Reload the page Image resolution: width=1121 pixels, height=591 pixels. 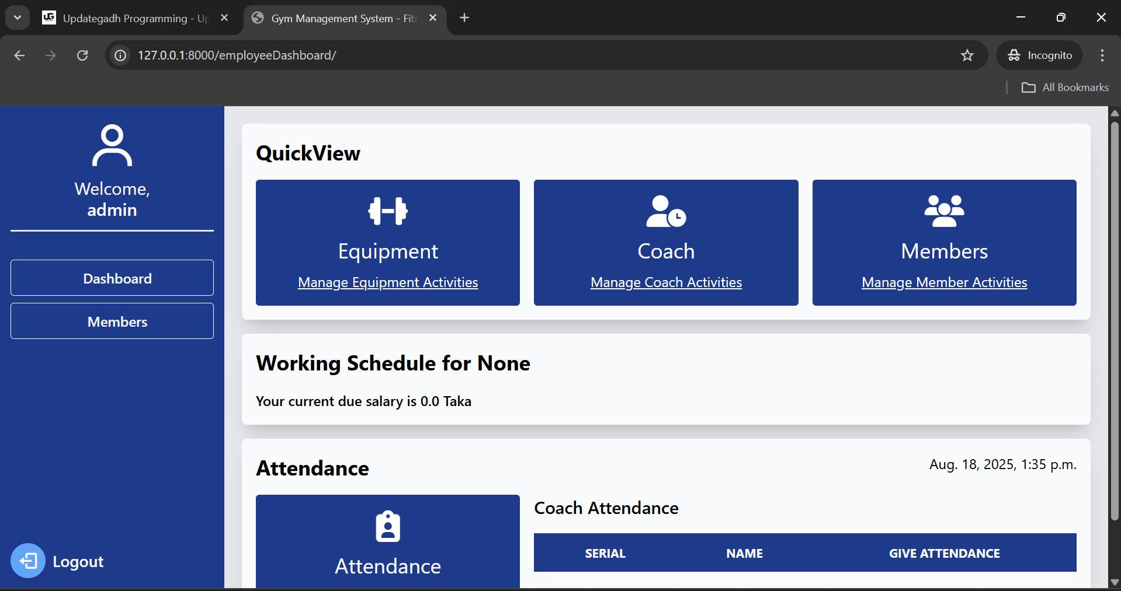tap(82, 55)
